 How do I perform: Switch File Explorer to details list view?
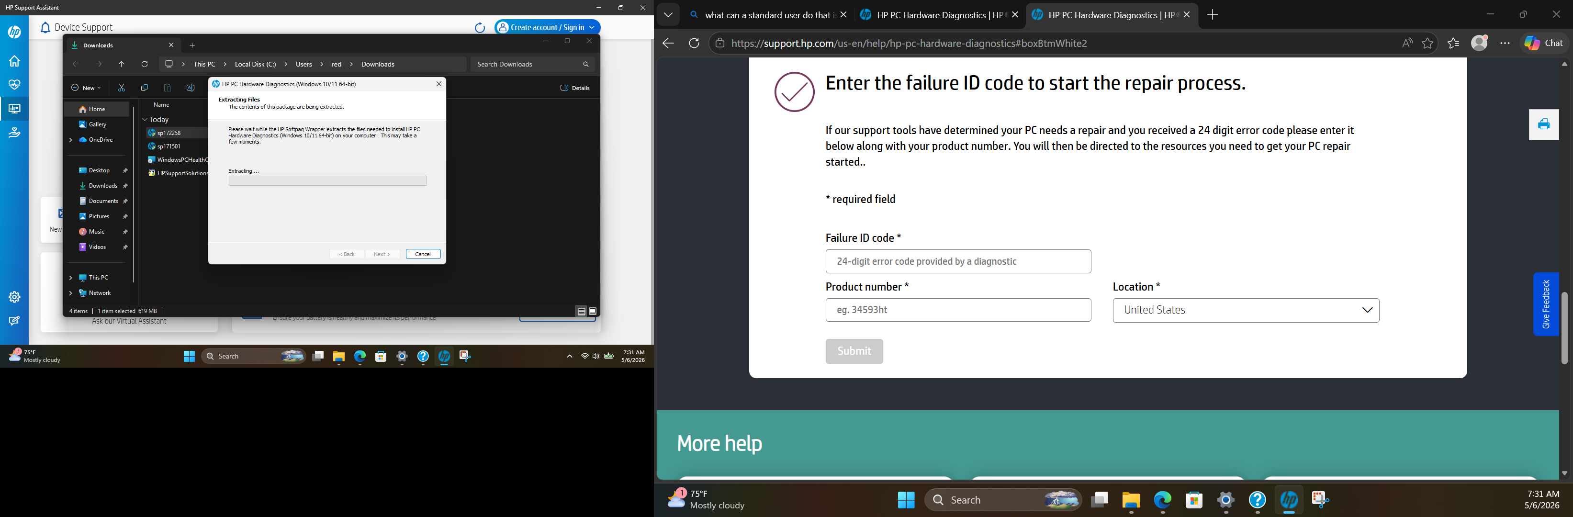(581, 311)
